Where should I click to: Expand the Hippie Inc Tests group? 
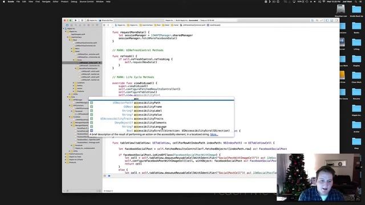[66, 157]
